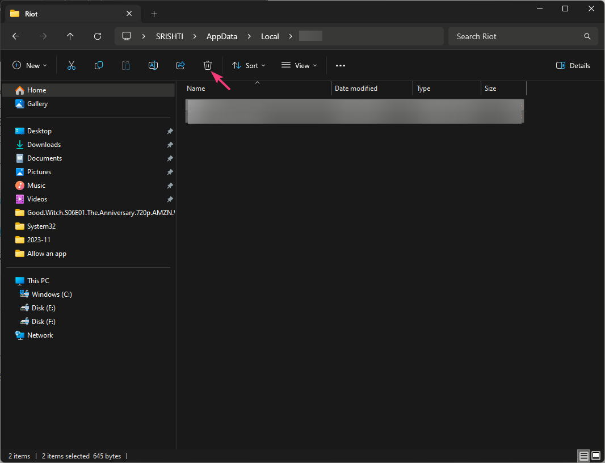Viewport: 605px width, 463px height.
Task: Expand chevron after SRISHTI in address bar
Action: tap(195, 36)
